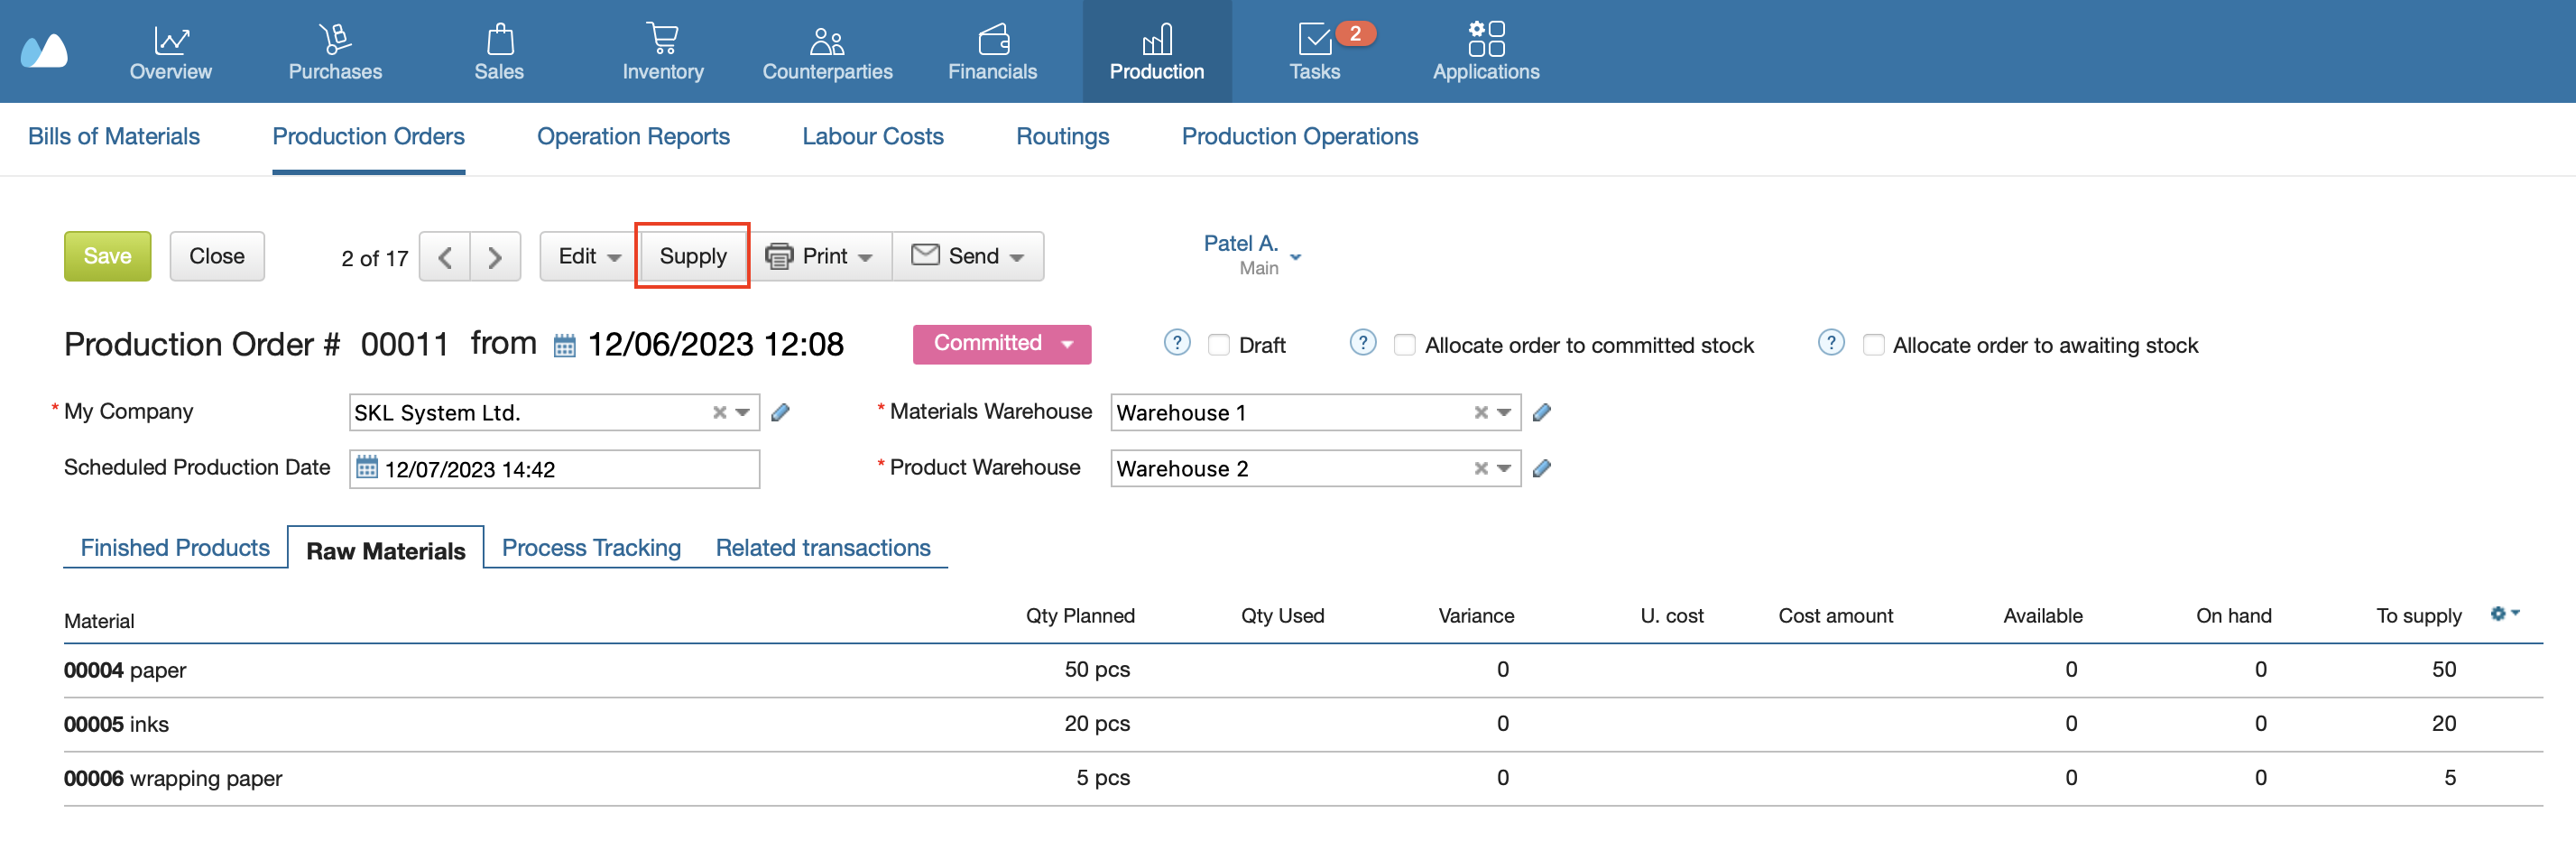Open the Financials section
Screen dimensions: 2576x841
[992, 52]
